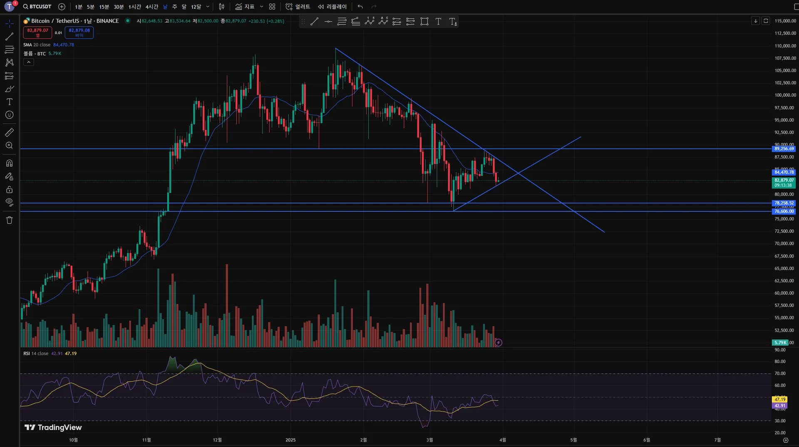Click the 89,256.69 horizontal line price label

coord(784,149)
